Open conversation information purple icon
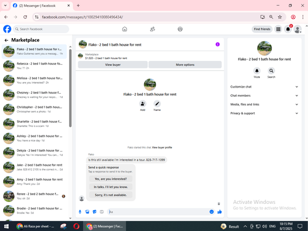Screen dimensions: 308x231 coord(217,44)
